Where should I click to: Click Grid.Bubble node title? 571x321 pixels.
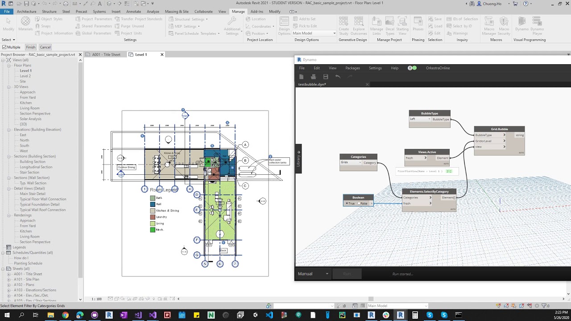tap(499, 129)
